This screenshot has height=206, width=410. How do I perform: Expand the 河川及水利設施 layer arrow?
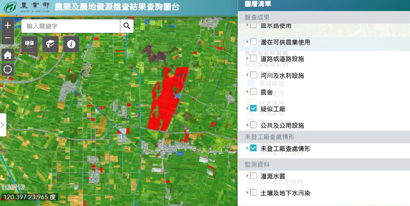[247, 75]
